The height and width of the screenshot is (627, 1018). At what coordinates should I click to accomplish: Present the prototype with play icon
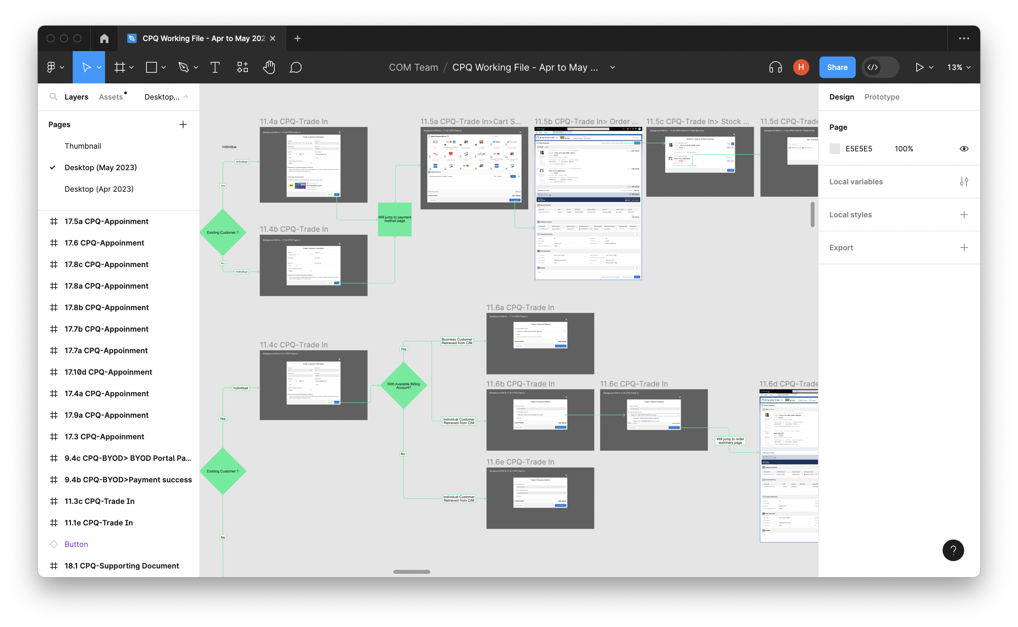point(919,67)
